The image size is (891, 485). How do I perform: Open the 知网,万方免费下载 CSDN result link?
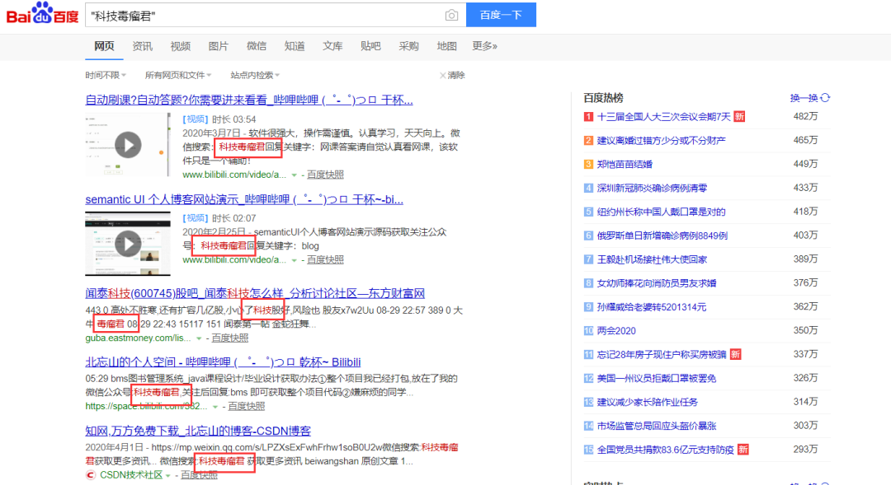198,431
